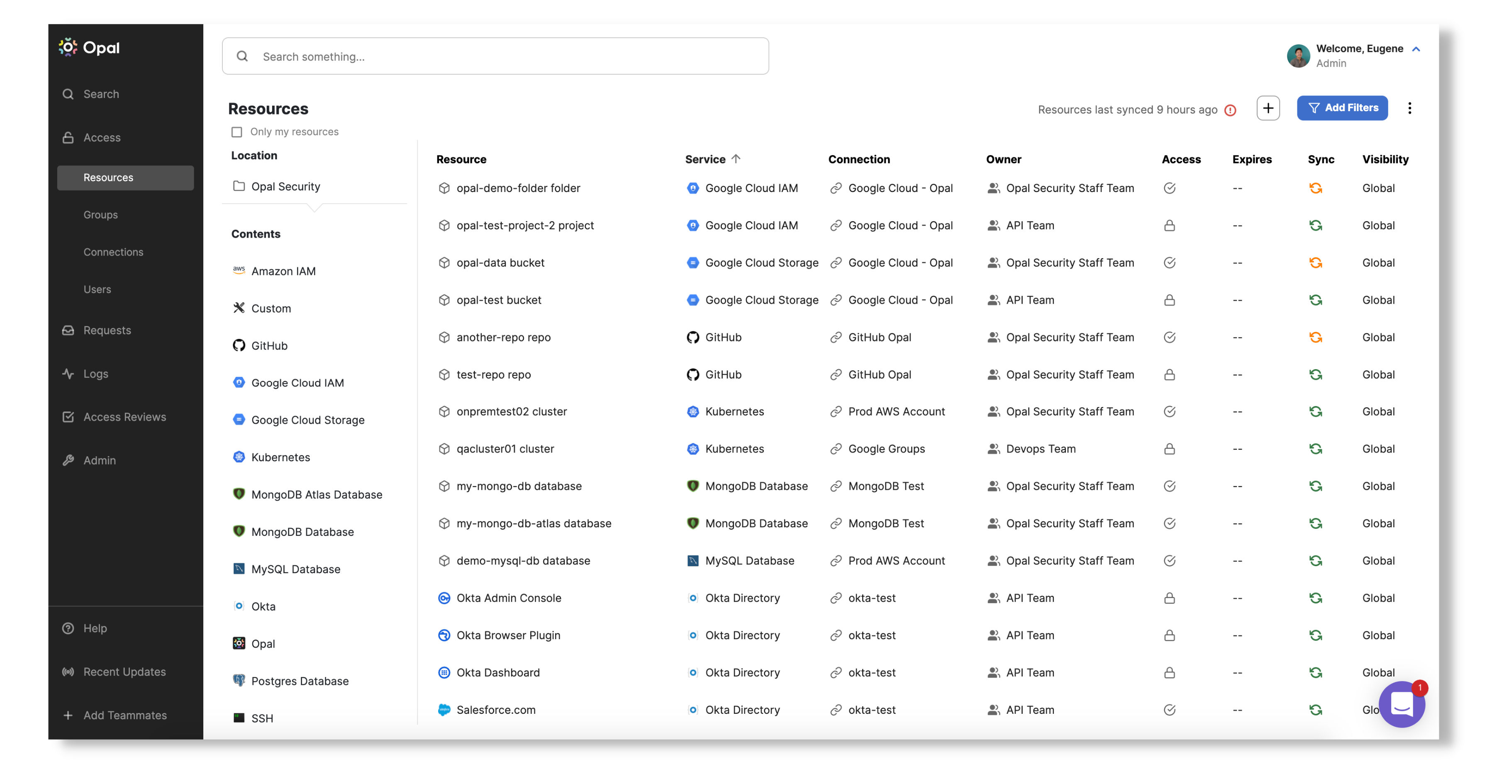Open the three-dot more options menu

(1409, 108)
